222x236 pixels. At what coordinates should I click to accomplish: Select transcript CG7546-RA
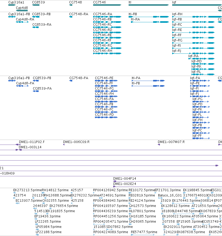[x=103, y=14]
